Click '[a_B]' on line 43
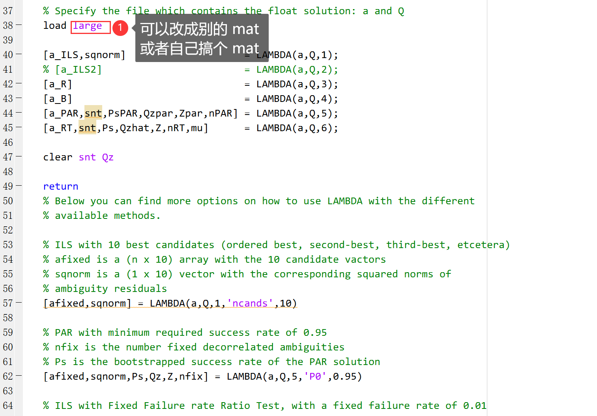597x416 pixels. [x=58, y=99]
